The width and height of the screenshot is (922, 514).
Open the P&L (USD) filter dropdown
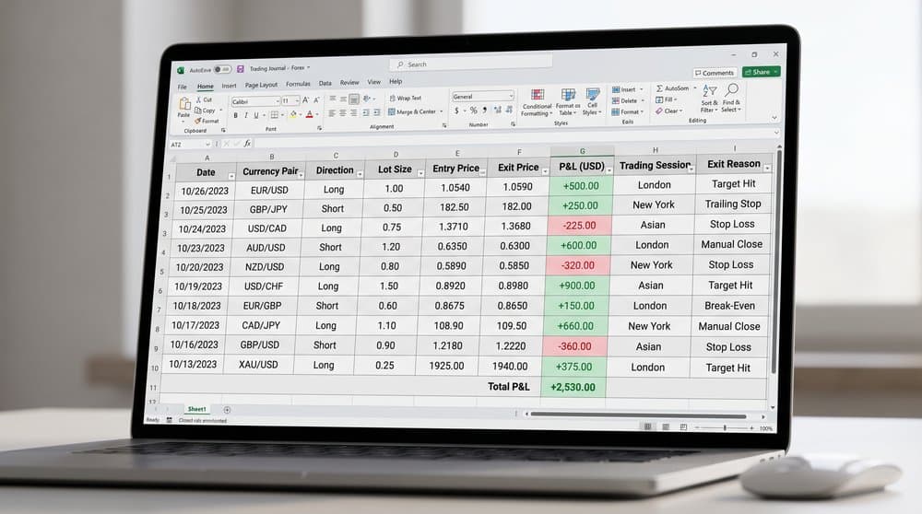coord(609,169)
